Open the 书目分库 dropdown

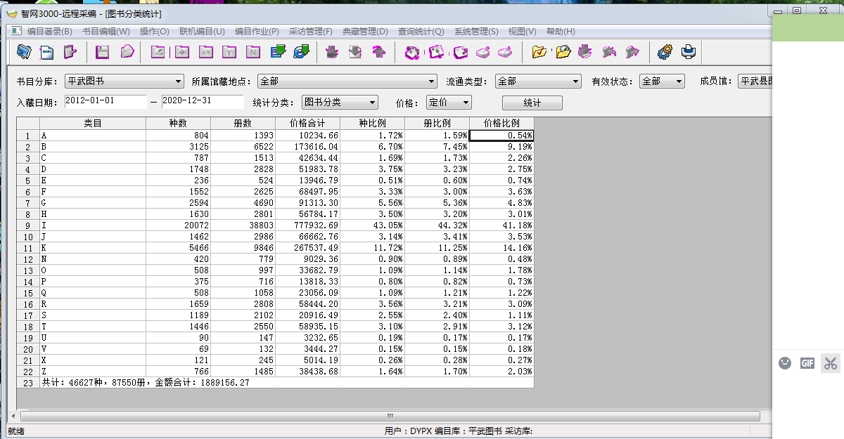click(x=124, y=81)
